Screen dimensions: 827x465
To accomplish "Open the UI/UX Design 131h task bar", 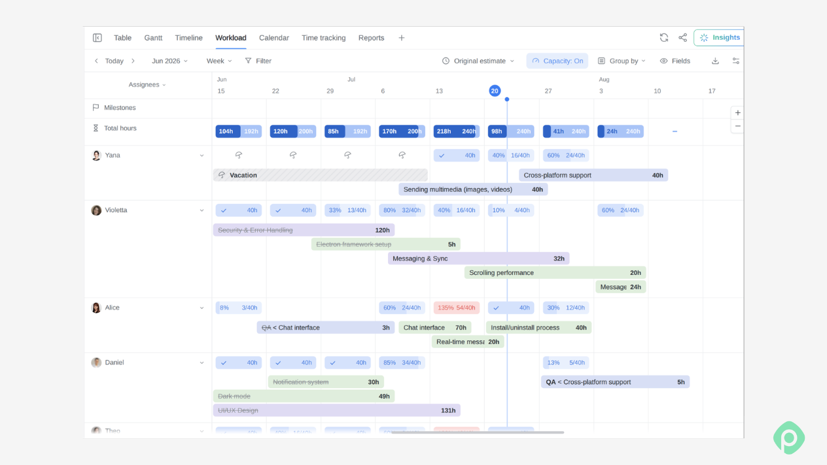I will [x=337, y=410].
